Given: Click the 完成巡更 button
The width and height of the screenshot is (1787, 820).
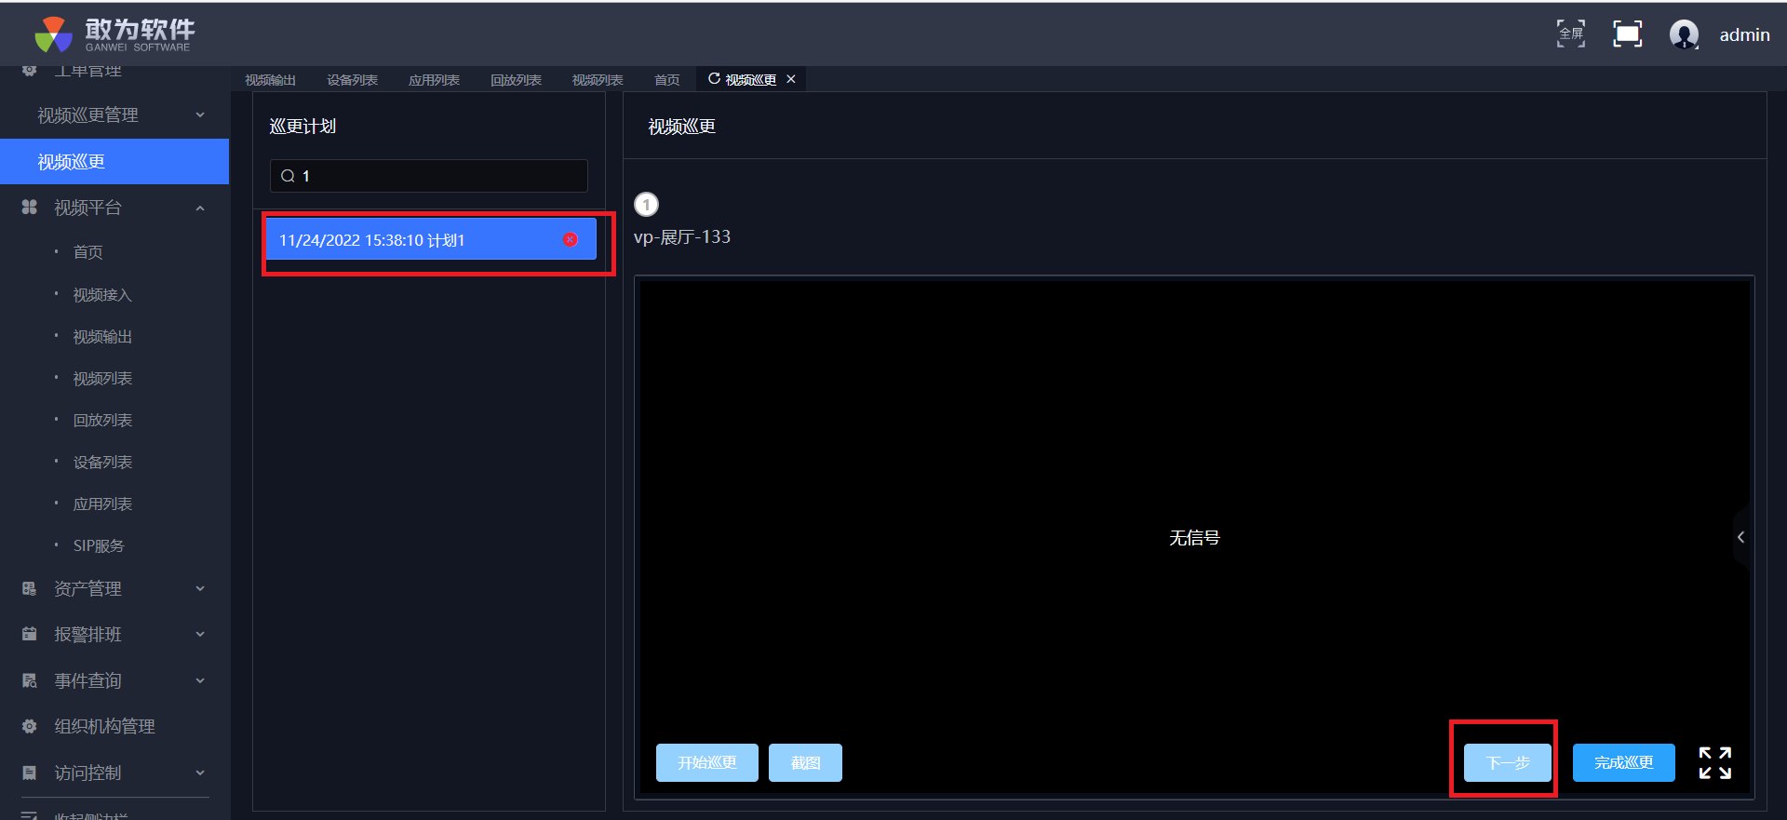Looking at the screenshot, I should tap(1623, 763).
